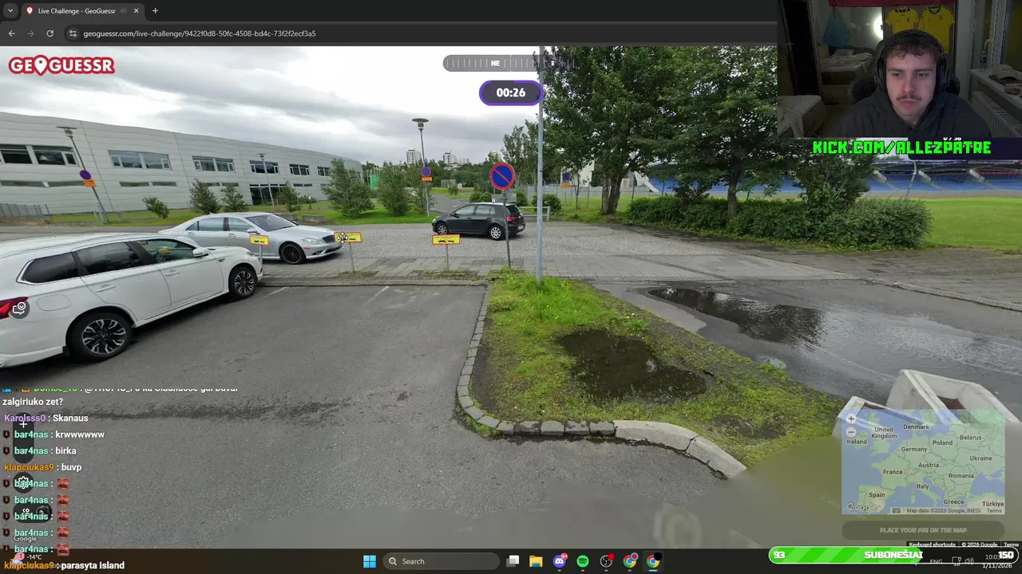Screen dimensions: 1022x574
Task: Zoom out on the guess map
Action: pyautogui.click(x=851, y=431)
